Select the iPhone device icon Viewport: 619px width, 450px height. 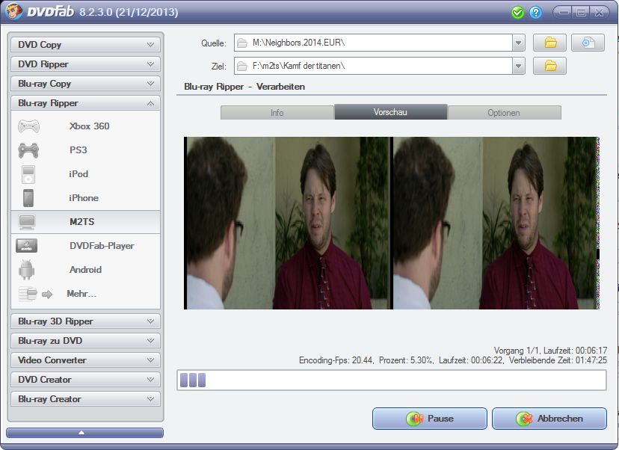pyautogui.click(x=28, y=198)
